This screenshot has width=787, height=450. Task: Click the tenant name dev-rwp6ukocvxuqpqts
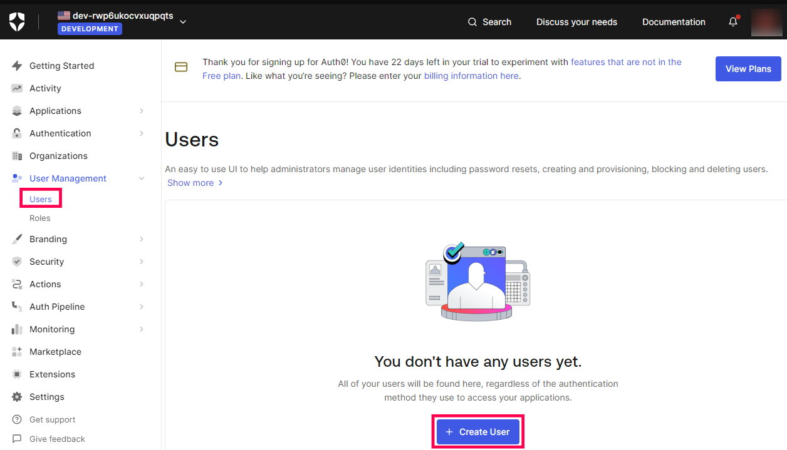[x=123, y=16]
